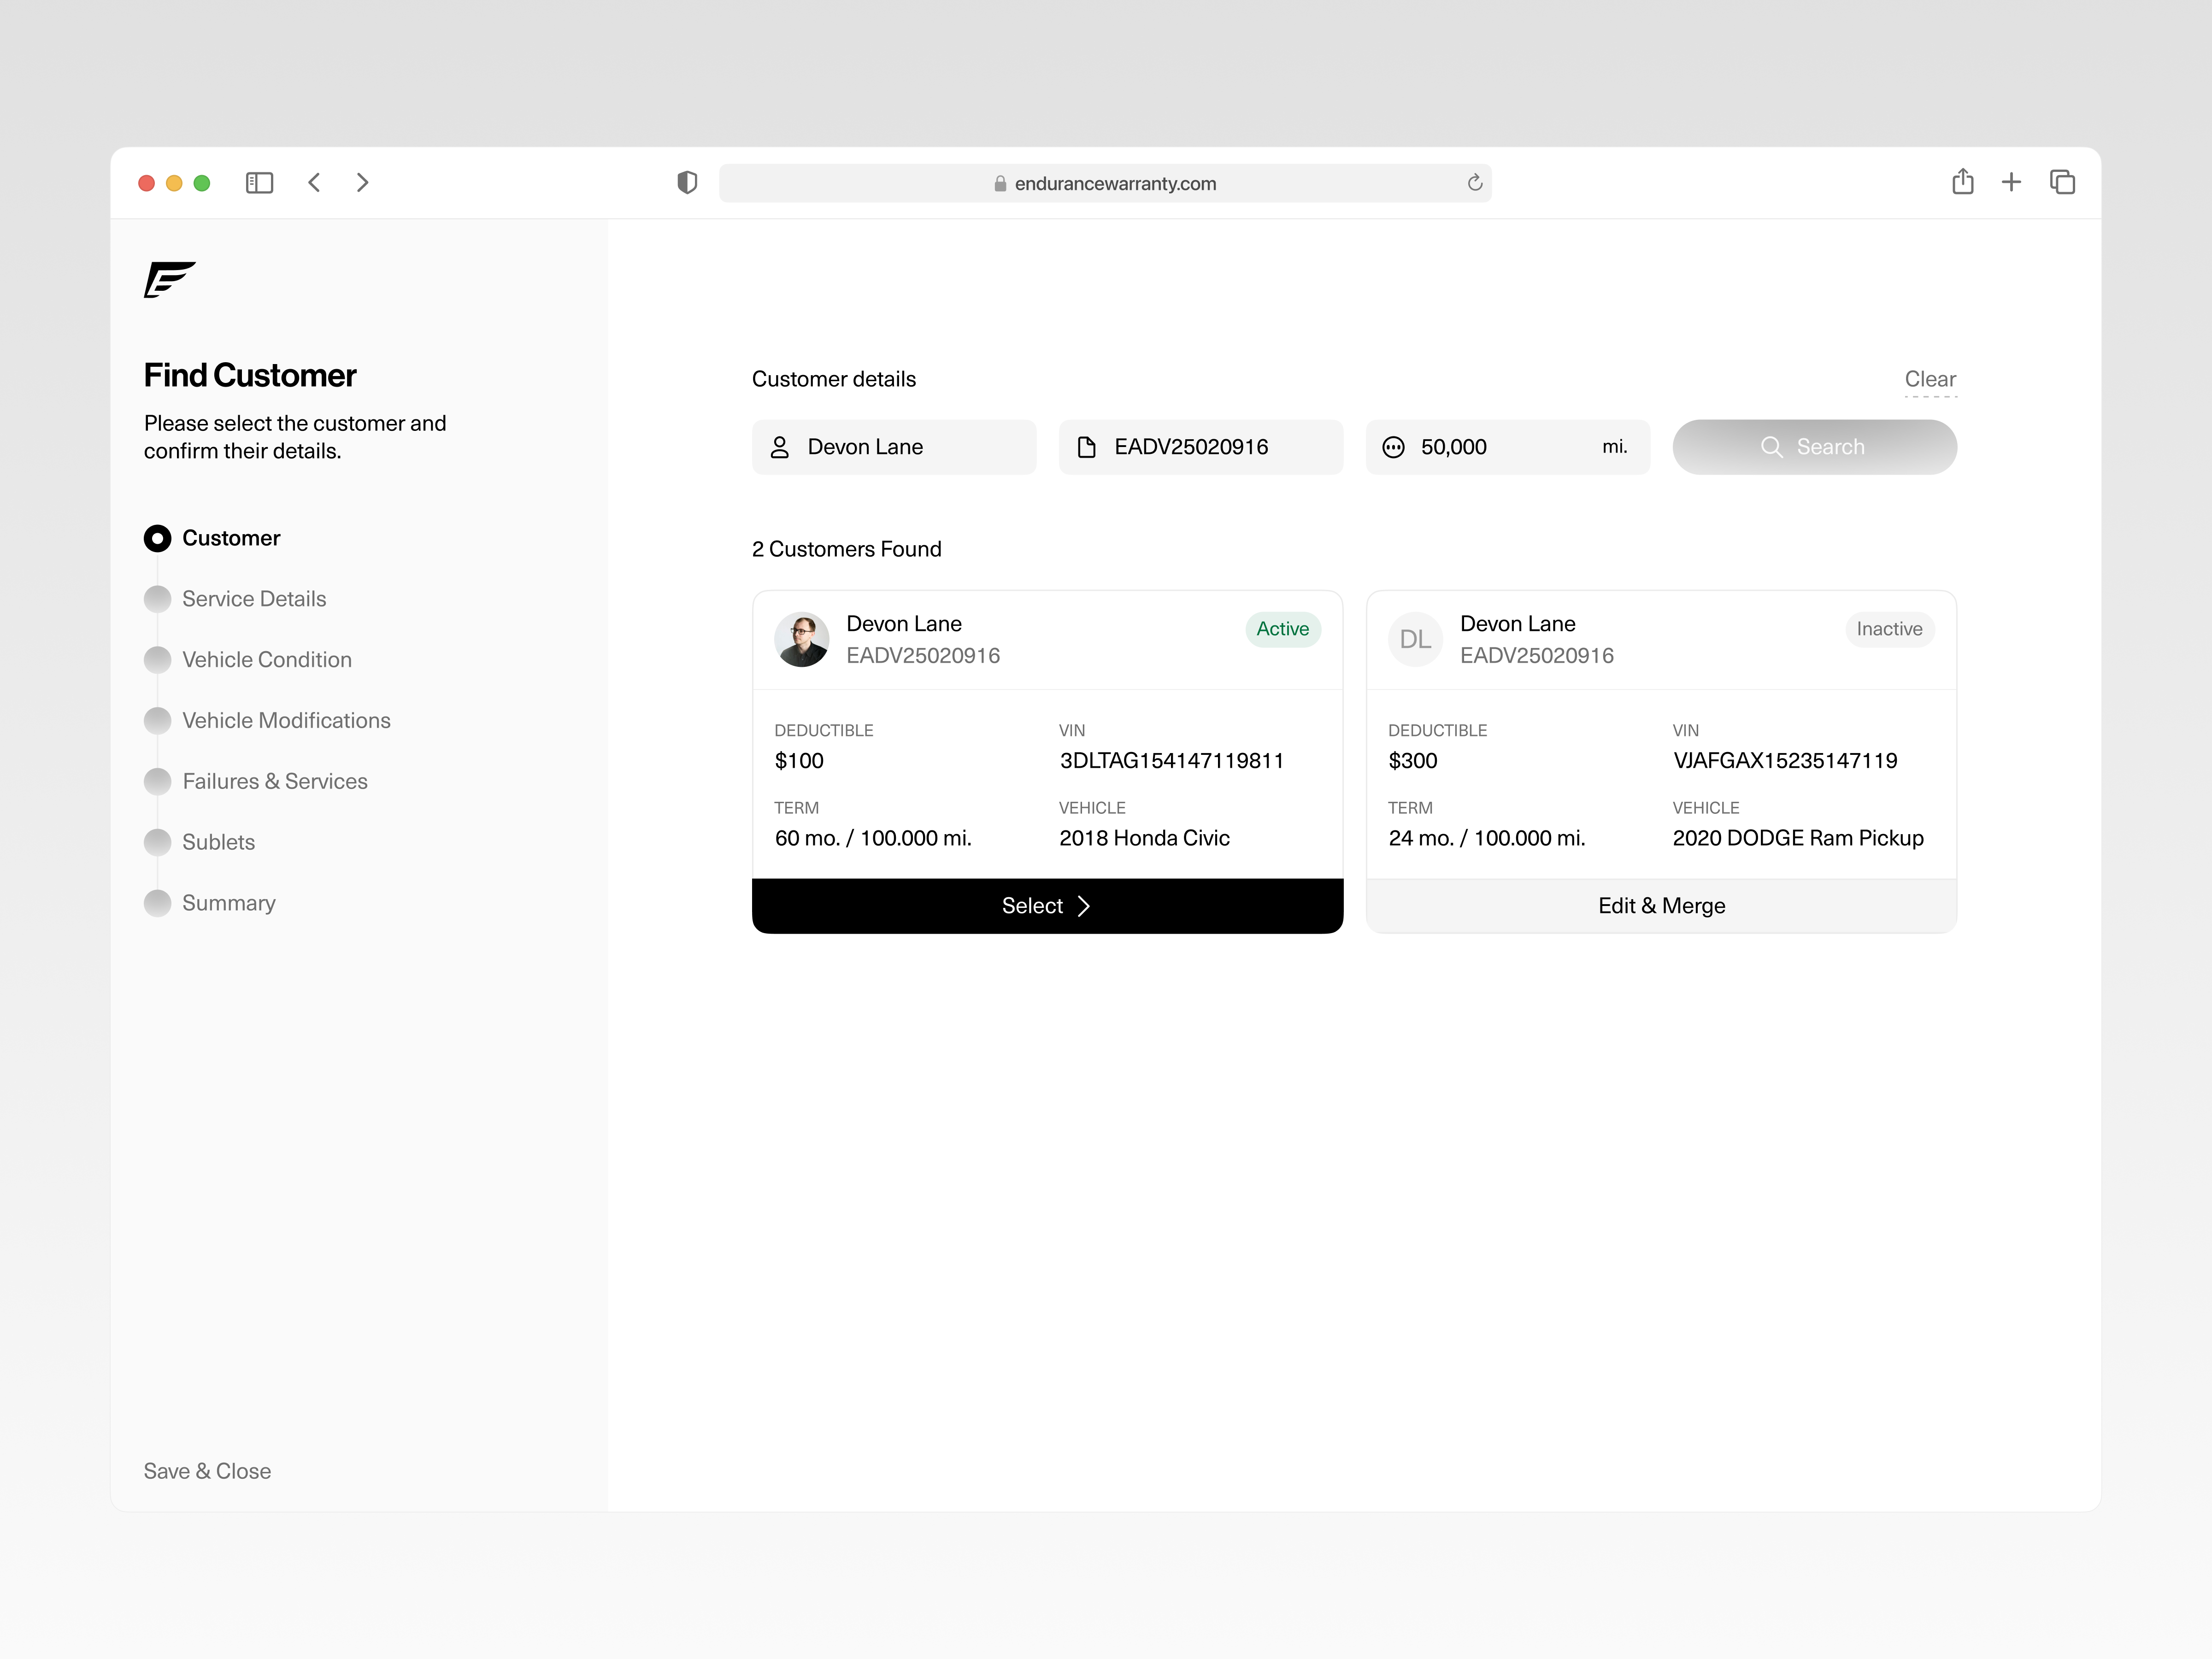Toggle the browser sidebar icon
The height and width of the screenshot is (1659, 2212).
tap(259, 182)
